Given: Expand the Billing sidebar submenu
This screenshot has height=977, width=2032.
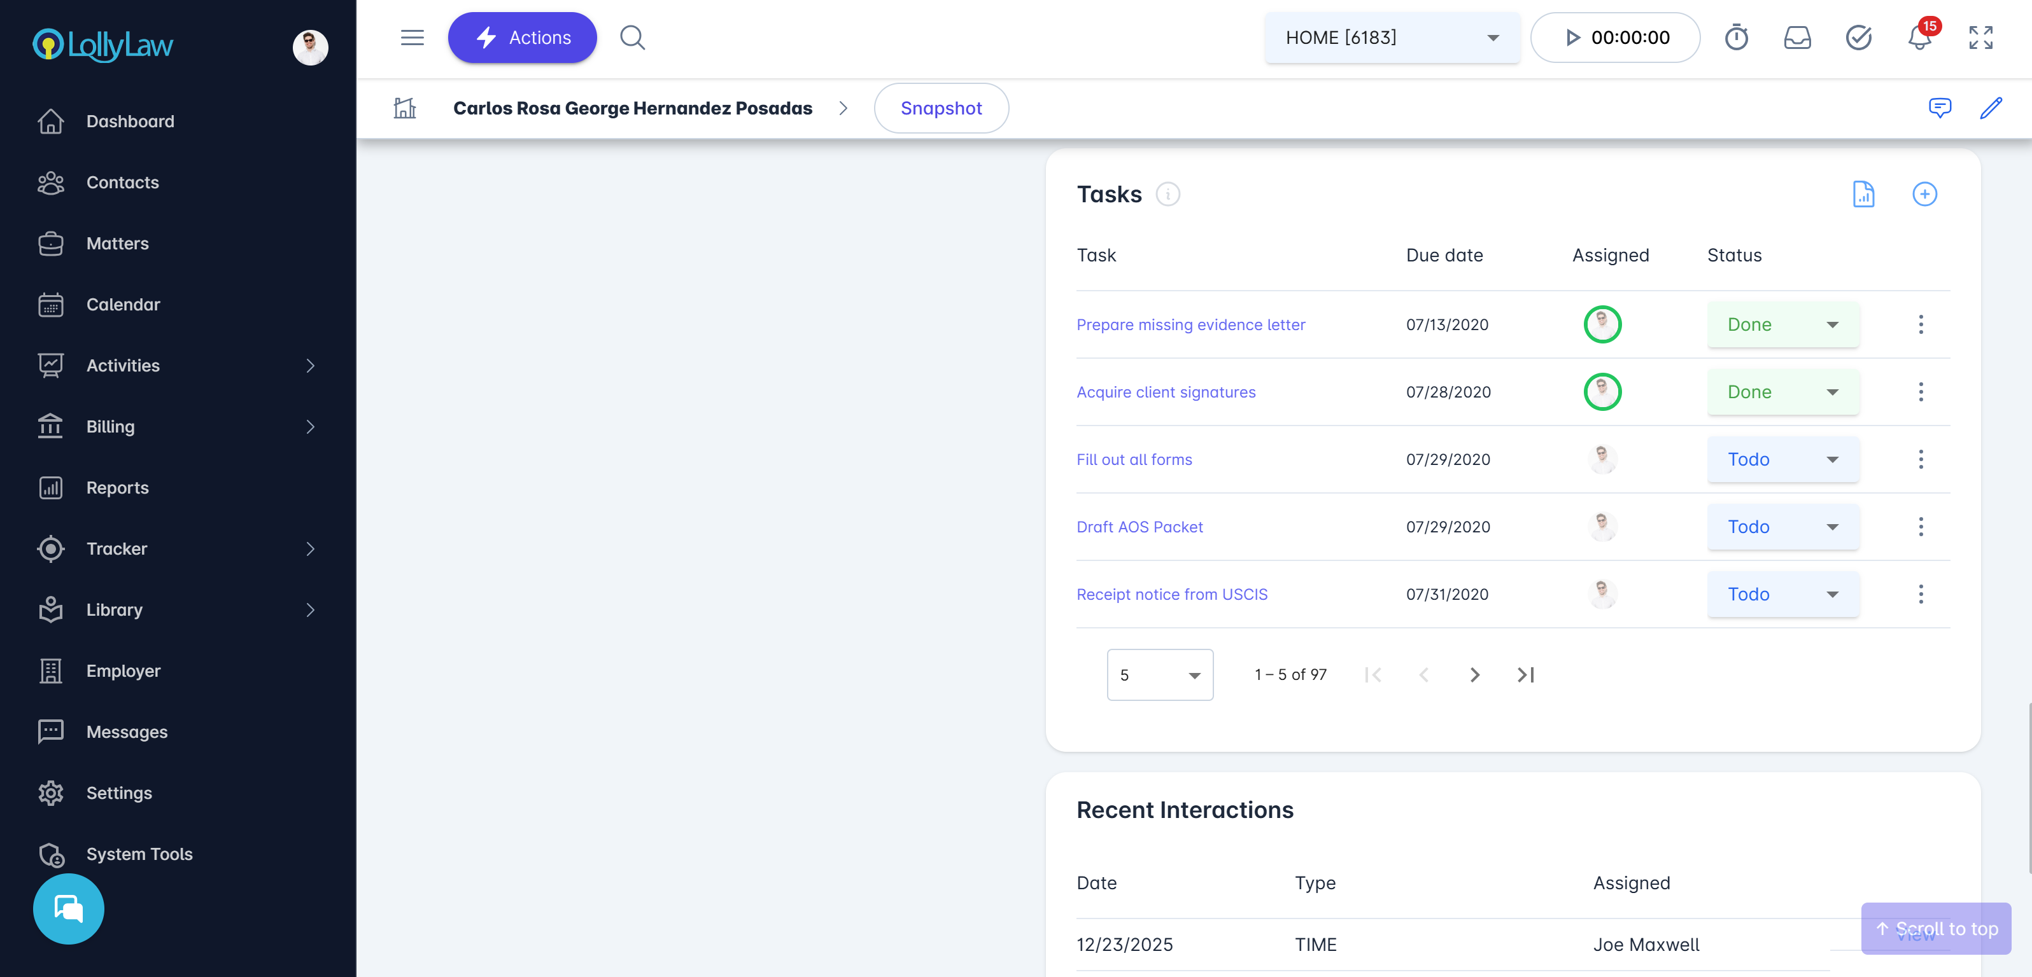Looking at the screenshot, I should (310, 426).
